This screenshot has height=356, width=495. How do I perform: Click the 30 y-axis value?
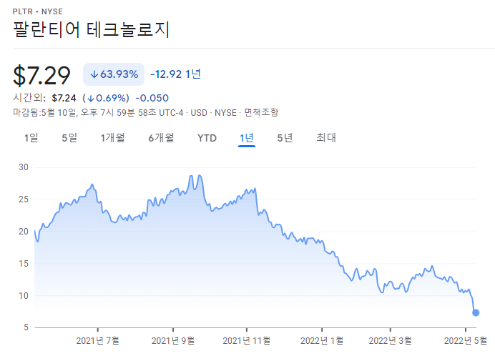[x=24, y=167]
